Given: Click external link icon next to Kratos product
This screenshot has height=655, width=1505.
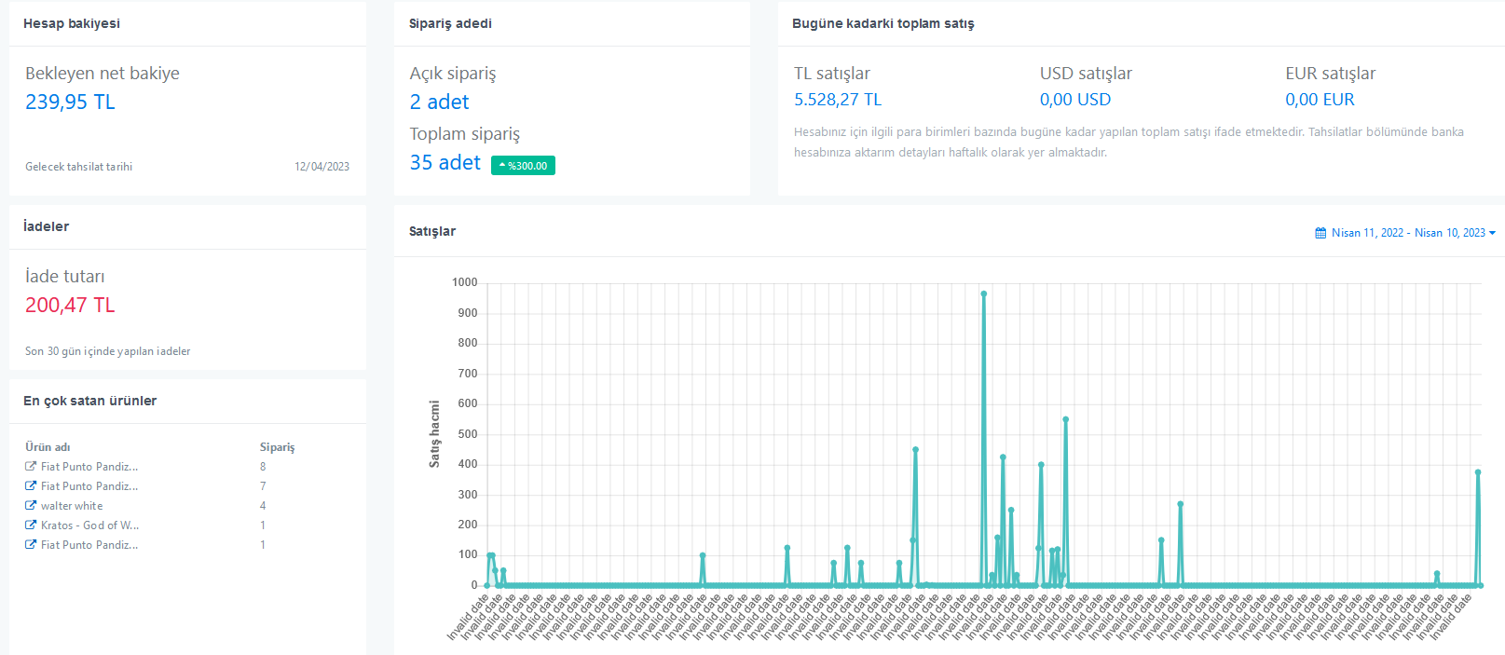Looking at the screenshot, I should pos(31,525).
